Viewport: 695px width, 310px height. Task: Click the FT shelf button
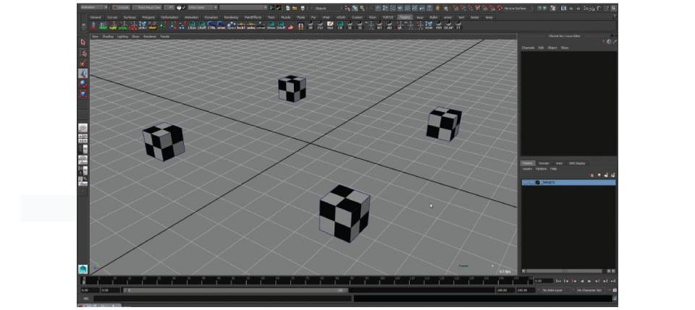(458, 25)
